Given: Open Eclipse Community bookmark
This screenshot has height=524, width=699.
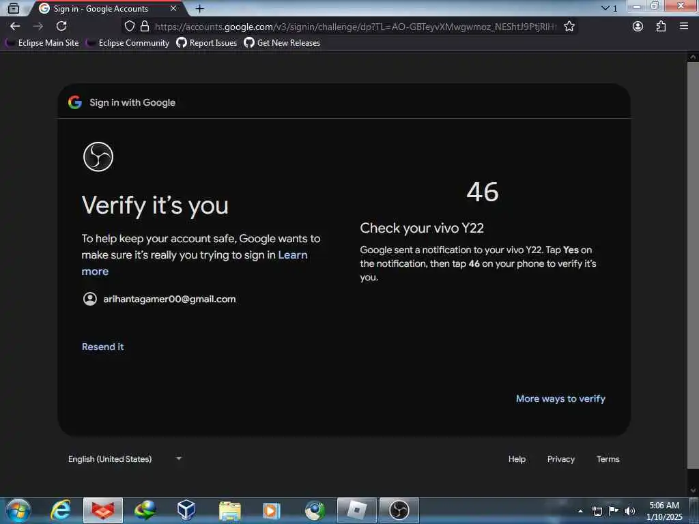Looking at the screenshot, I should coord(128,43).
